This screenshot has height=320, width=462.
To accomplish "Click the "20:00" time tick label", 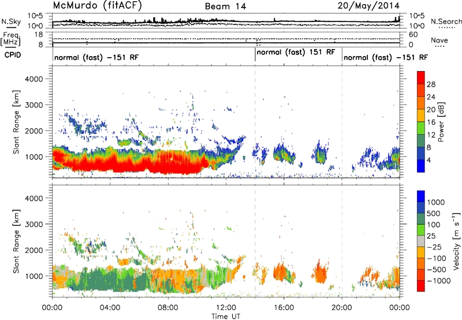I will click(x=341, y=308).
